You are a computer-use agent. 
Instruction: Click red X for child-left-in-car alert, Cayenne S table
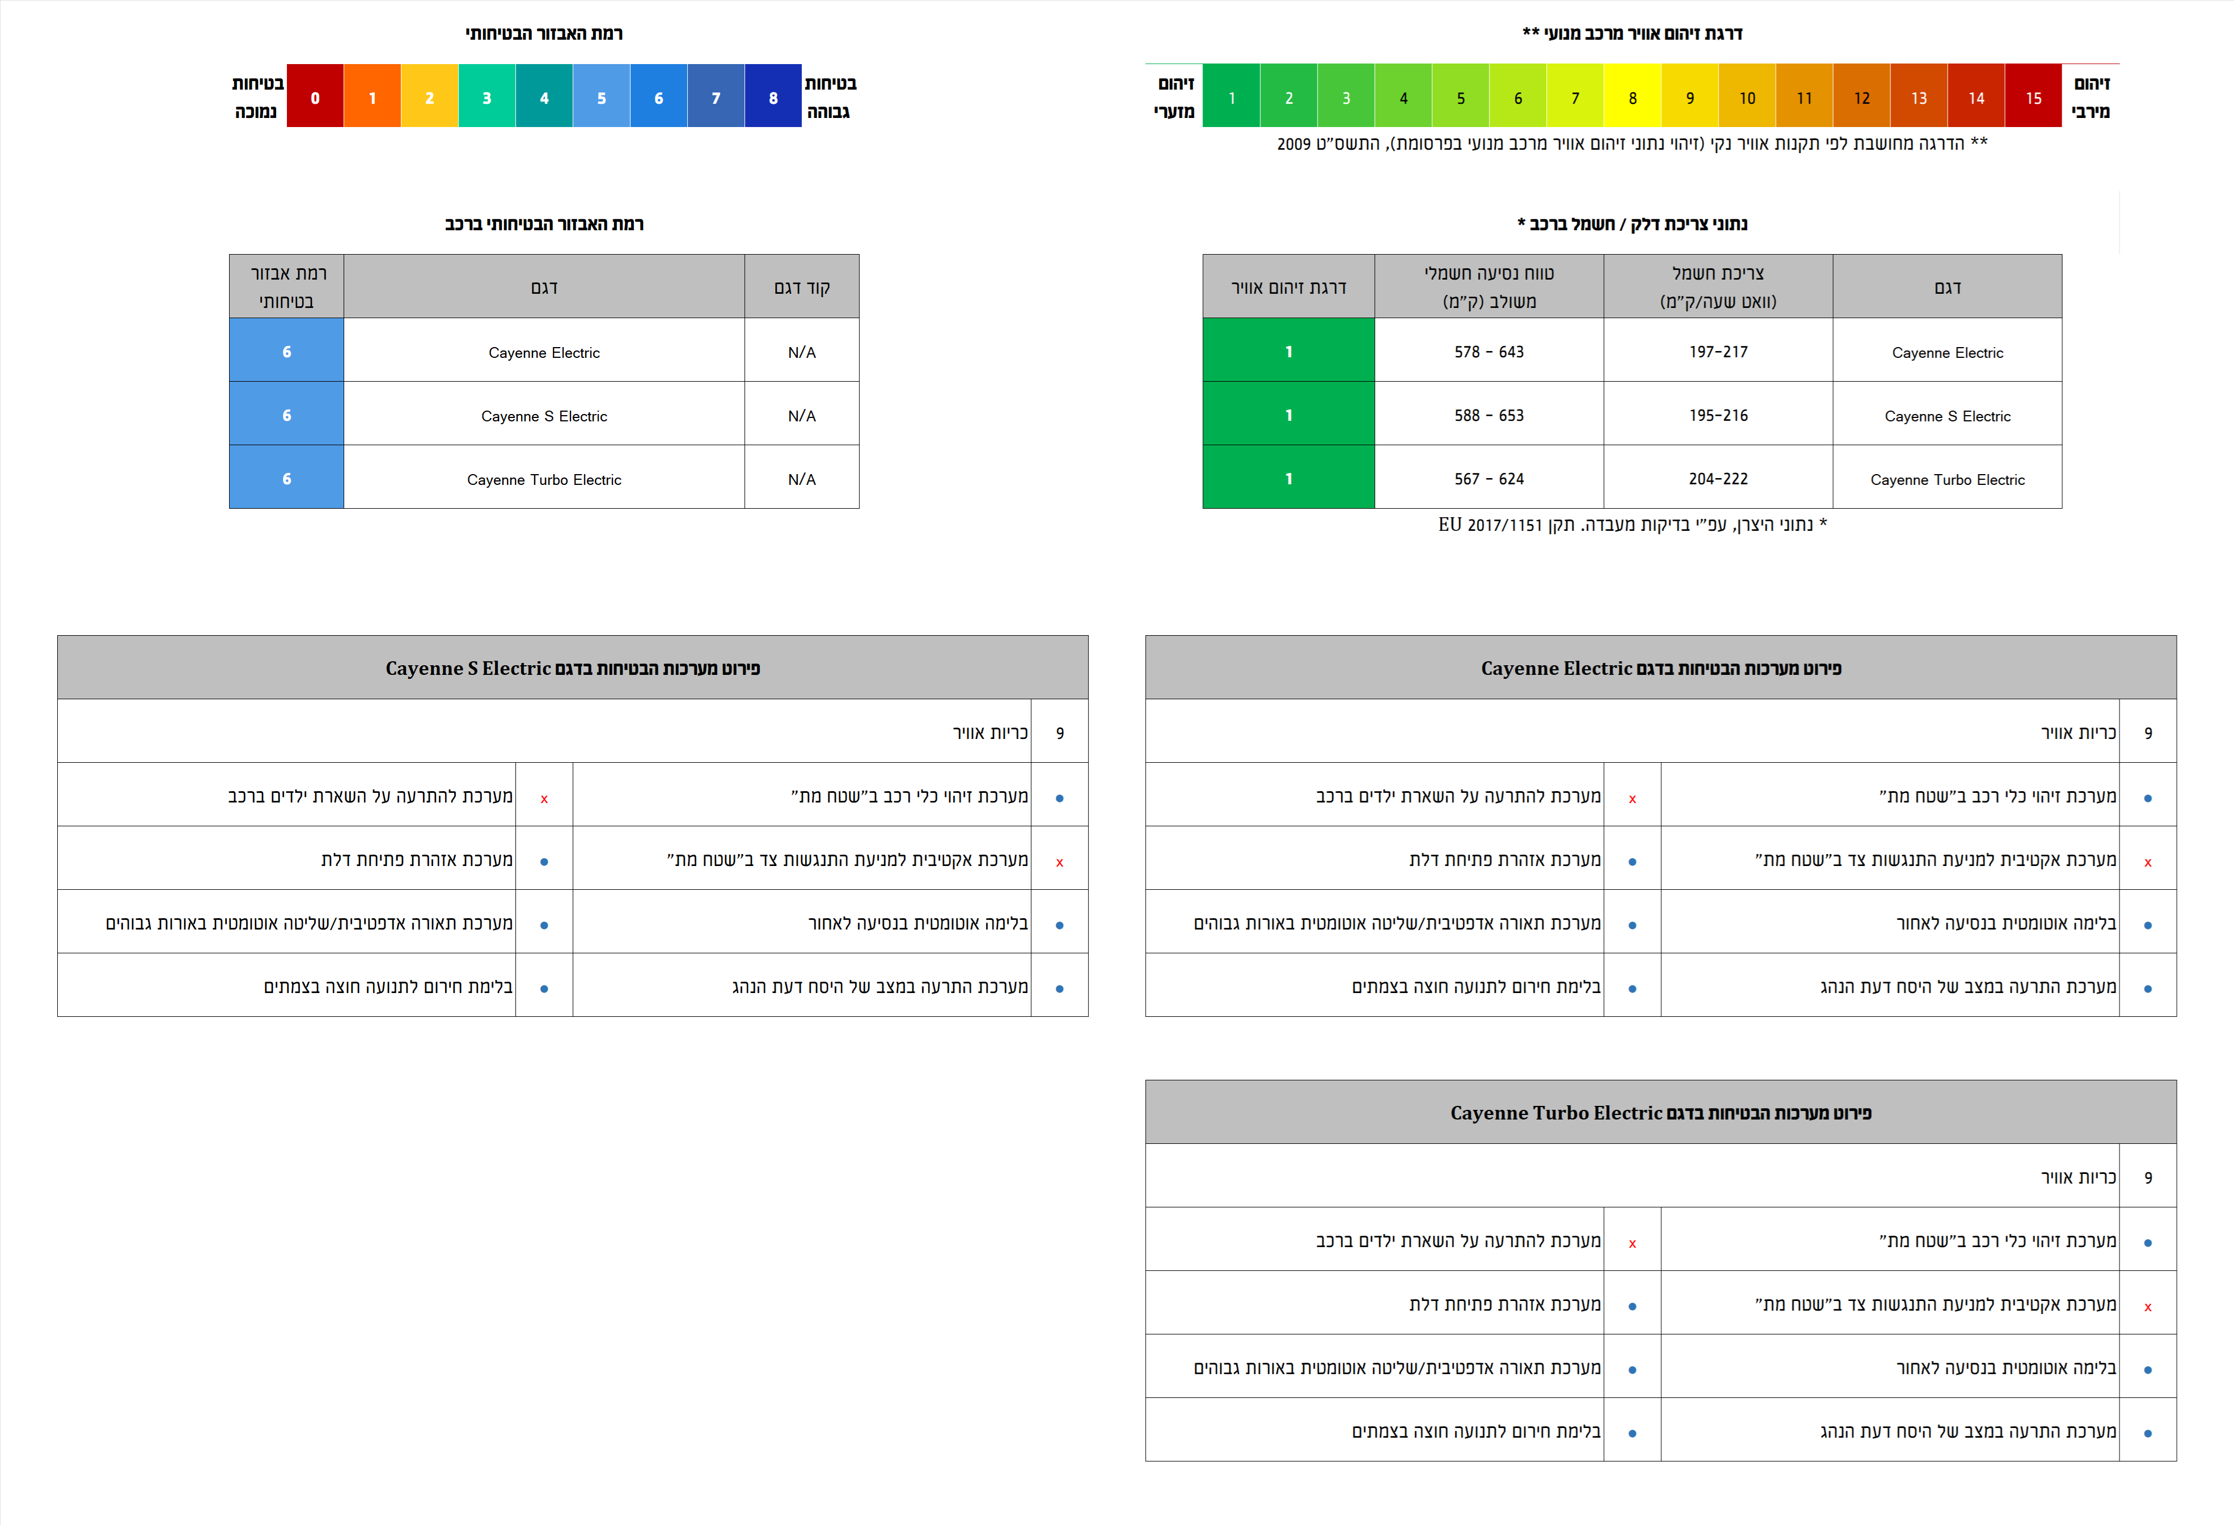(544, 798)
